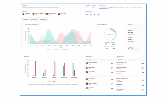The height and width of the screenshot is (99, 166).
Task: Toggle the Fail series in Attempts legend
Action: (x=55, y=81)
